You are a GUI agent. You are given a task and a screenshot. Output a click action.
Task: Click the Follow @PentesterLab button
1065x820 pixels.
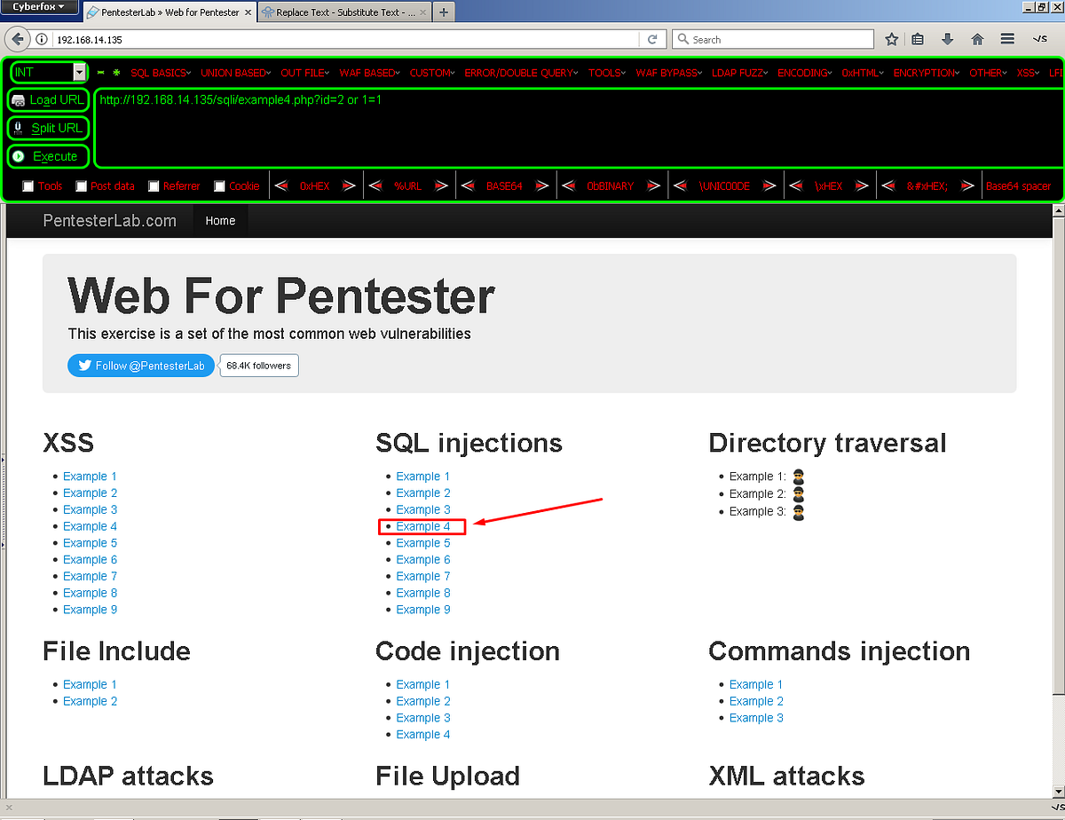(x=140, y=365)
